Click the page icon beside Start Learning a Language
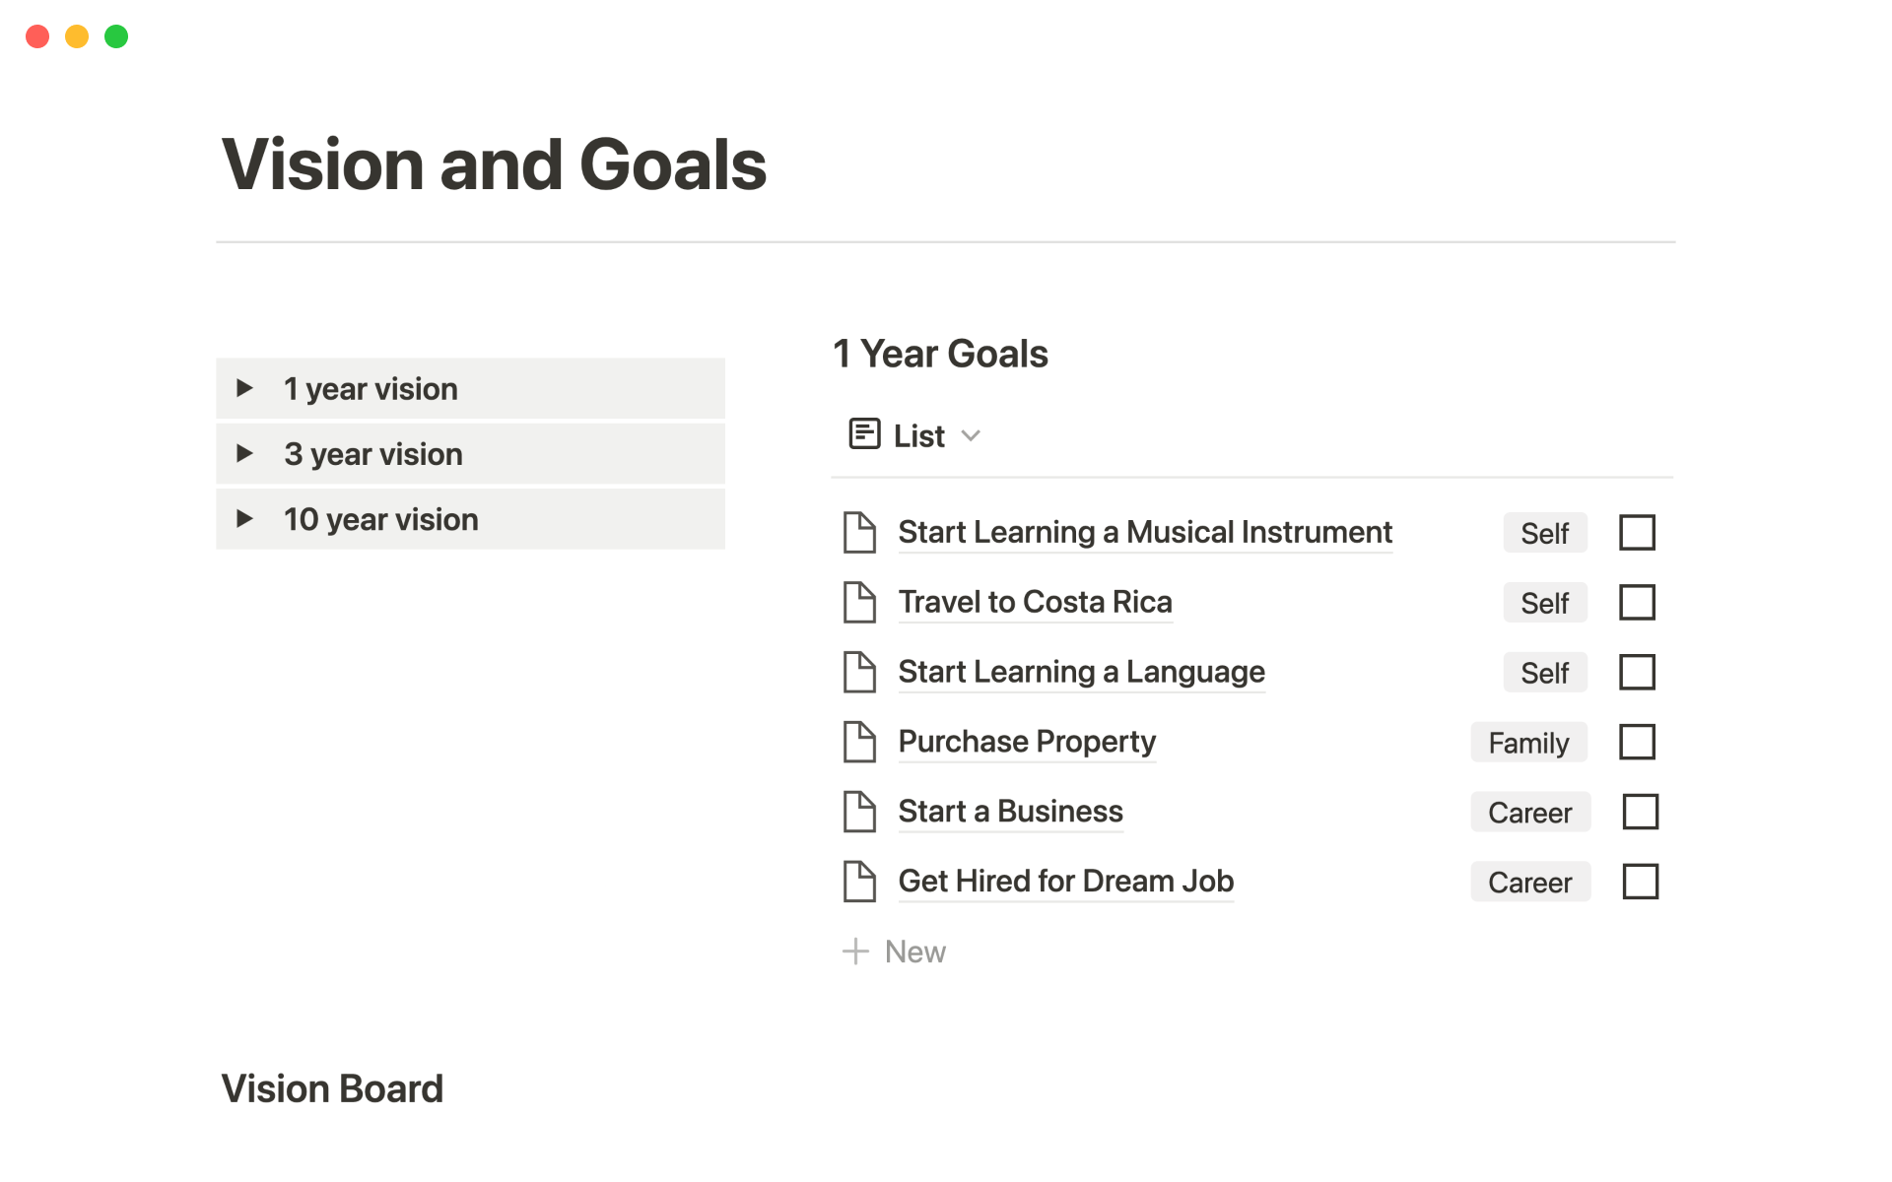Screen dimensions: 1892x1182 click(x=859, y=673)
